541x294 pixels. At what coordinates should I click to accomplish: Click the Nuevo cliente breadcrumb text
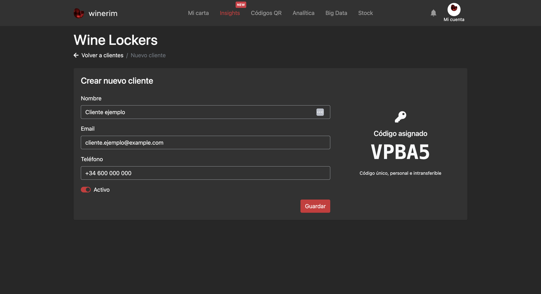pyautogui.click(x=148, y=55)
